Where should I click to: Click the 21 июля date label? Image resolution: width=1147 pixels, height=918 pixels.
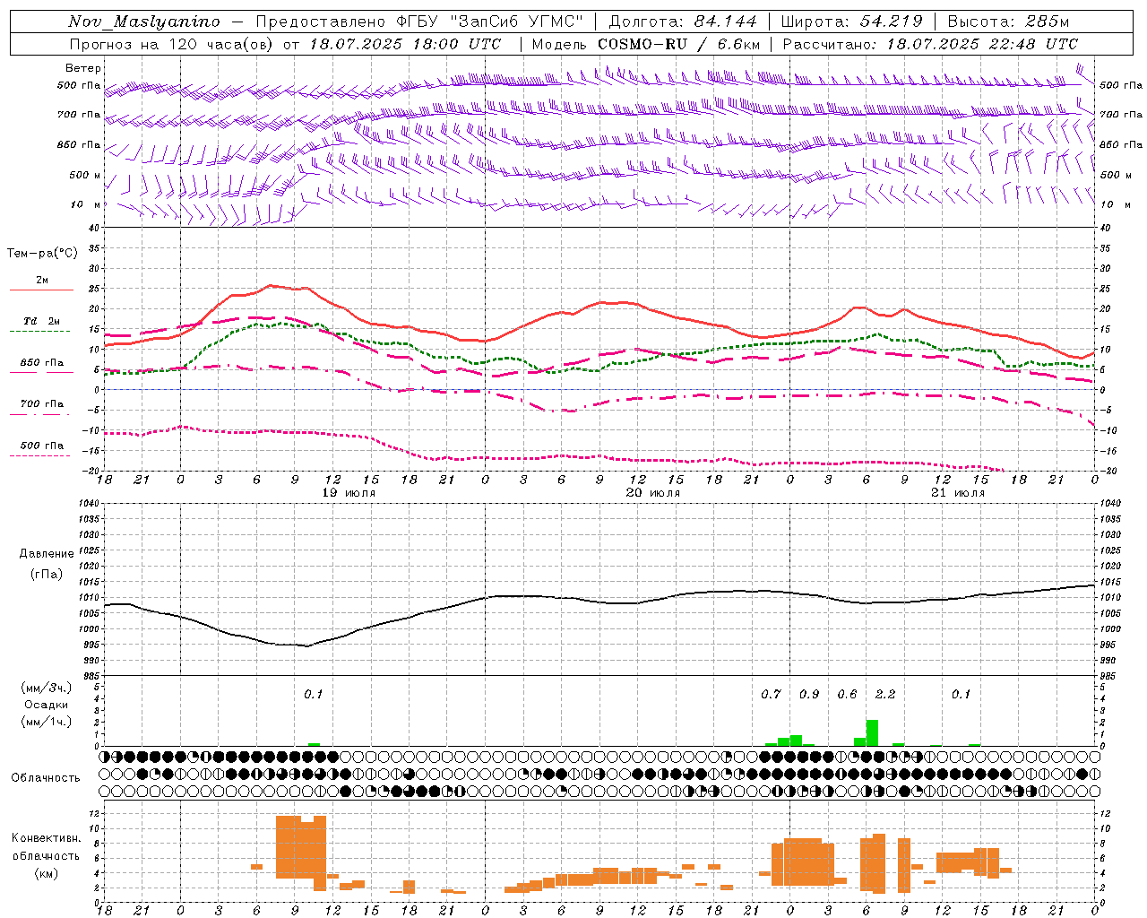[x=958, y=493]
